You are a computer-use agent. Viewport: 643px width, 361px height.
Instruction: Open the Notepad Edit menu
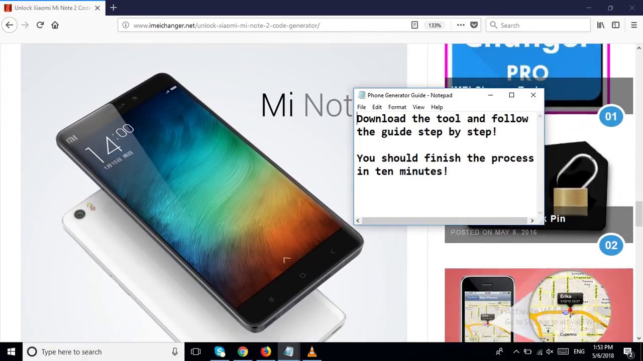(377, 107)
